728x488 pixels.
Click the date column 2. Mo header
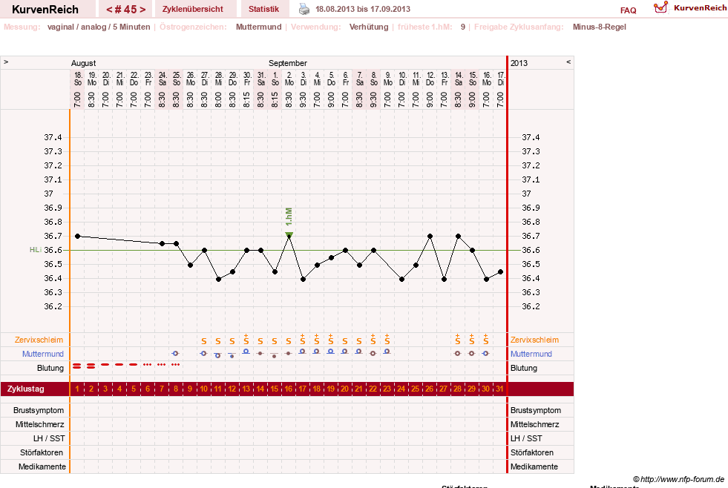click(x=289, y=79)
